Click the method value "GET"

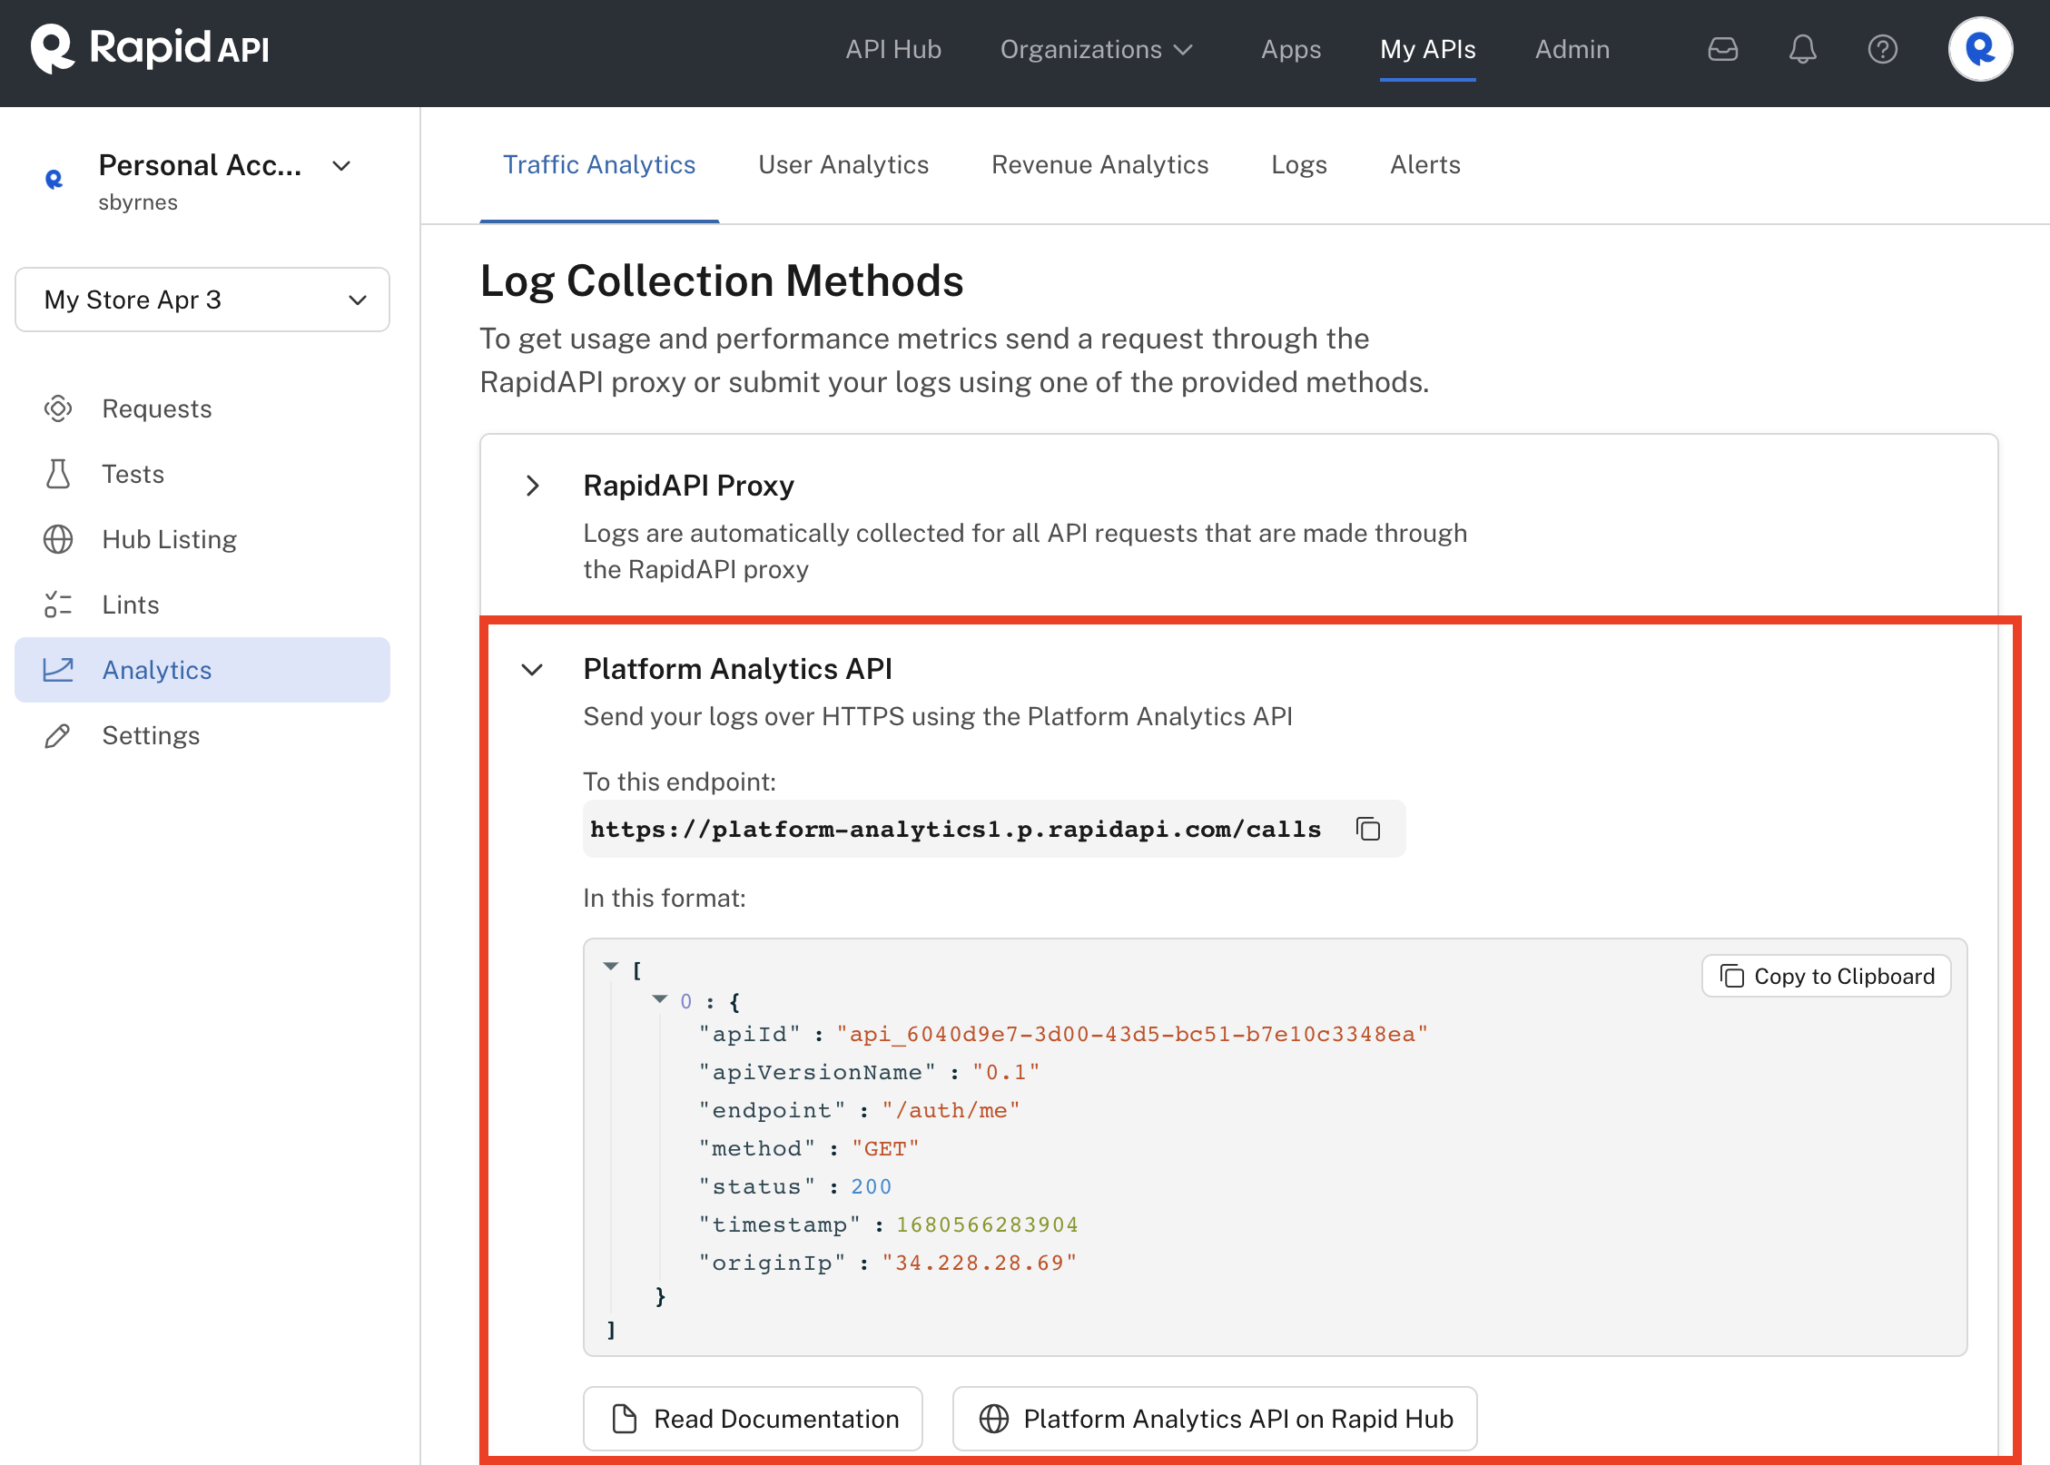click(885, 1148)
